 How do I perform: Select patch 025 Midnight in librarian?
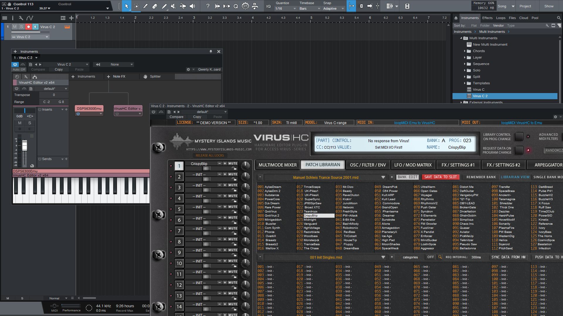[x=310, y=220]
